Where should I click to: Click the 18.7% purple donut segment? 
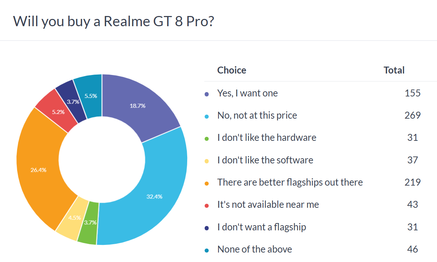click(x=138, y=106)
